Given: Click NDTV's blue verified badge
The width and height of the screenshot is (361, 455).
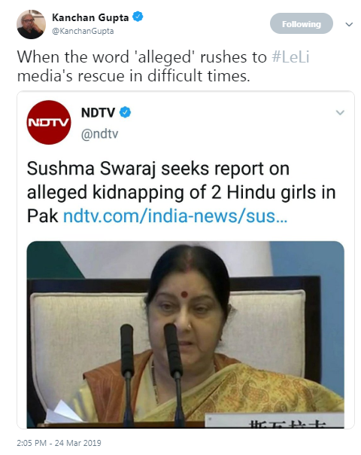Looking at the screenshot, I should [x=125, y=112].
